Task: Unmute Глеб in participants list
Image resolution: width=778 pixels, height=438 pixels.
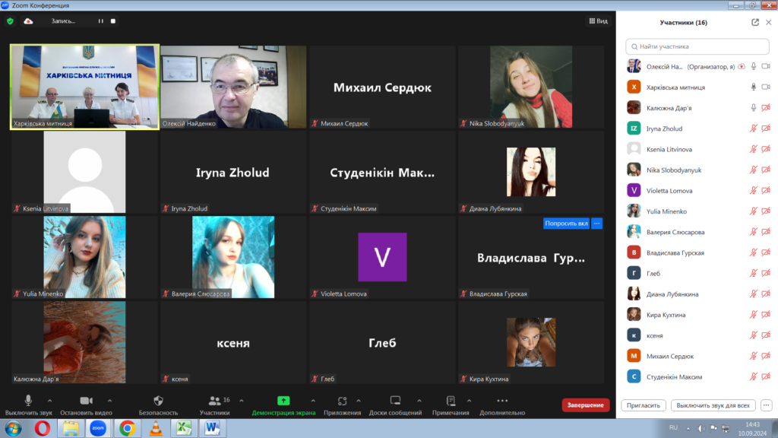Action: tap(753, 273)
